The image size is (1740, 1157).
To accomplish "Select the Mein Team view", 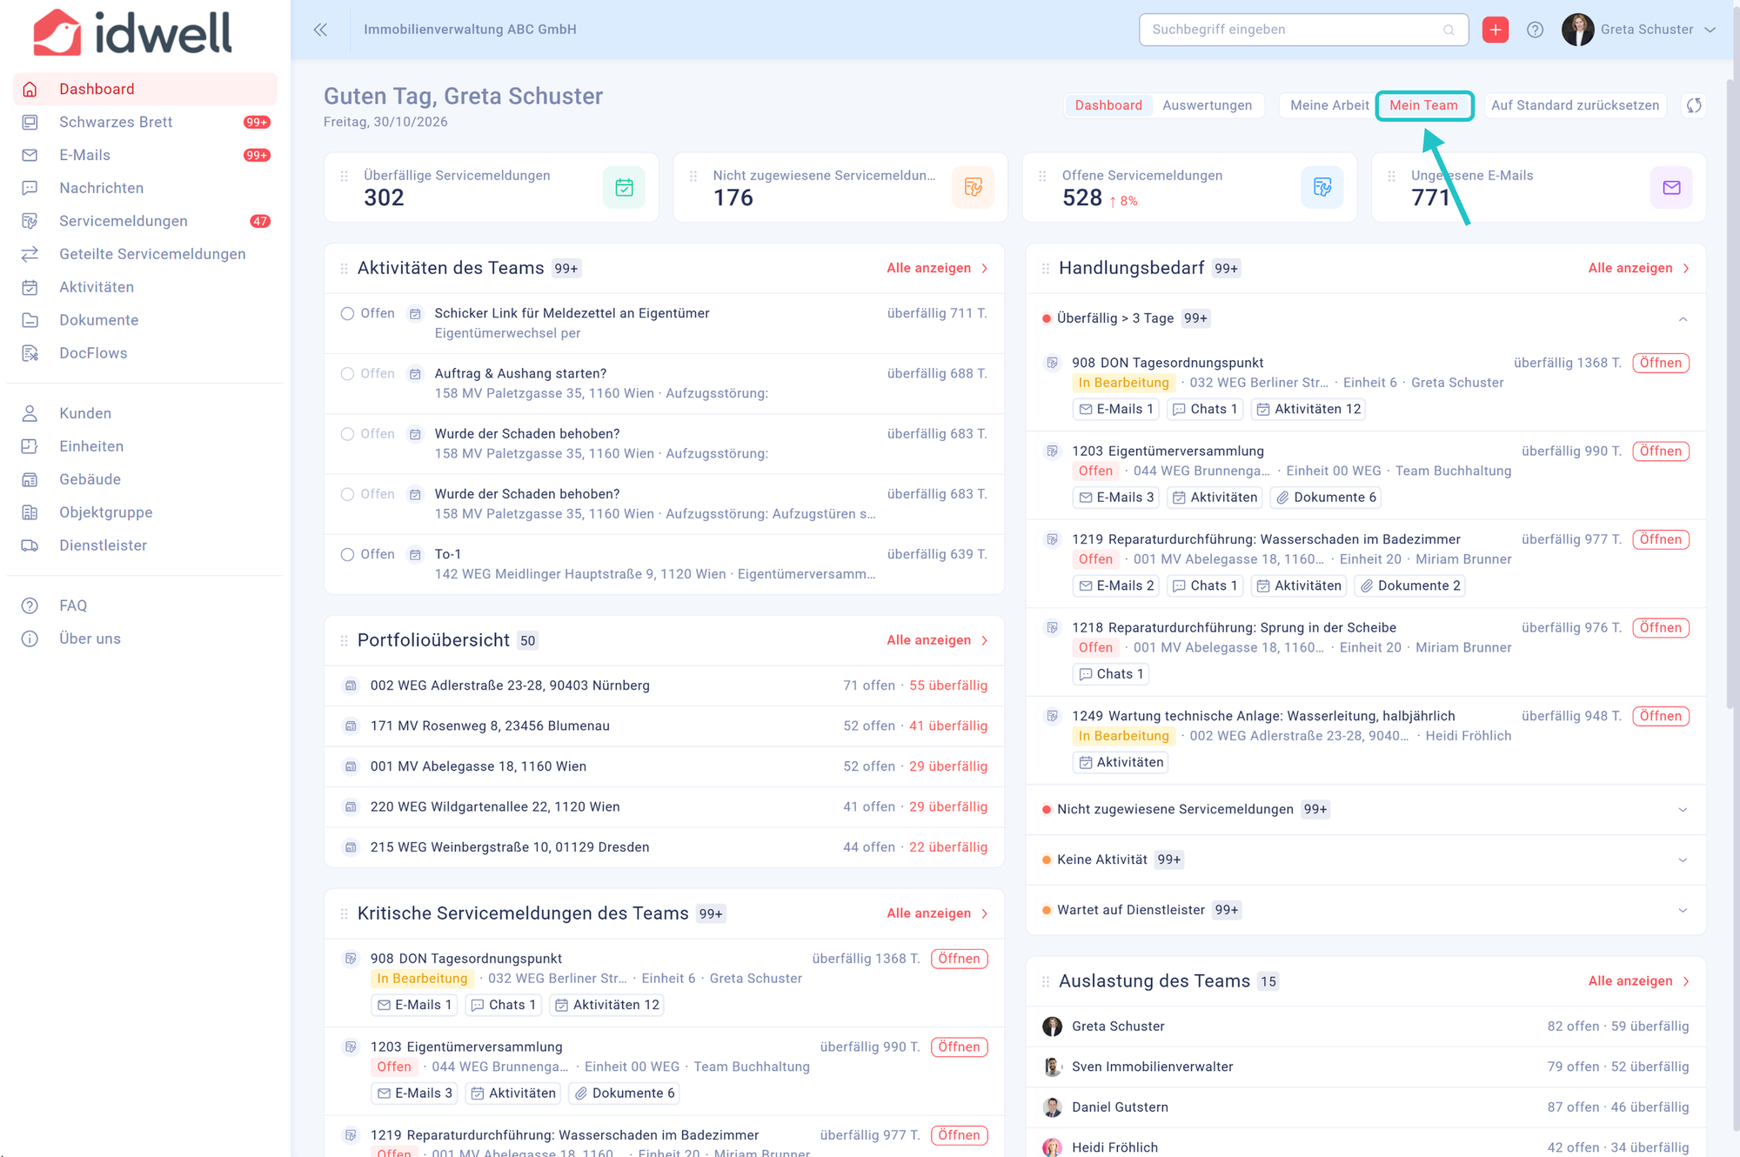I will pos(1423,105).
